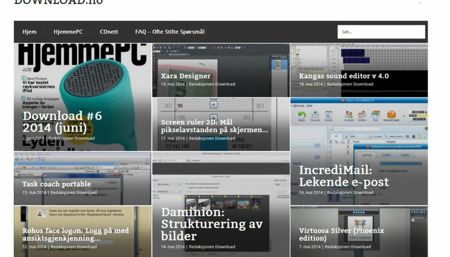
Task: Click the Søk search field
Action: [381, 32]
